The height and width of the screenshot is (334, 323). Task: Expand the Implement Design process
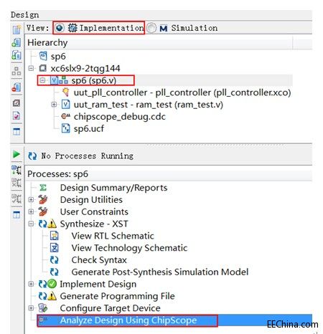31,284
